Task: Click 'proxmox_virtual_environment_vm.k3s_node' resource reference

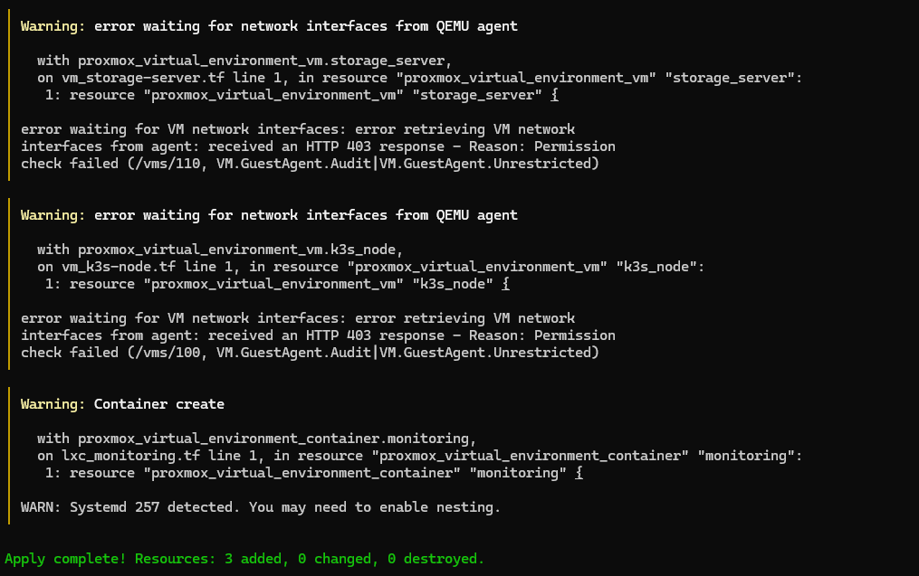Action: click(x=237, y=250)
